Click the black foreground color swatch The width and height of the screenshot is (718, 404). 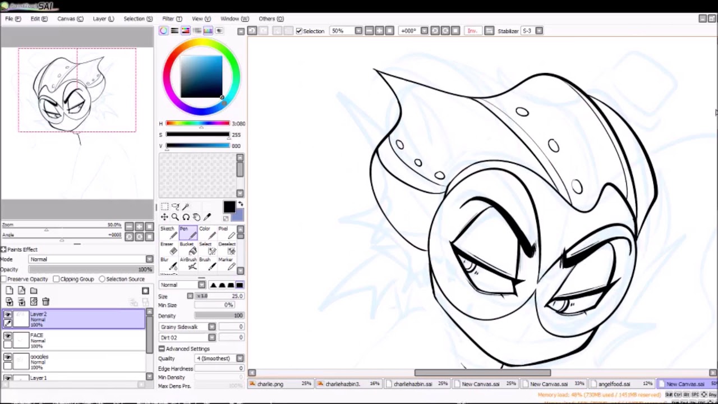point(229,208)
